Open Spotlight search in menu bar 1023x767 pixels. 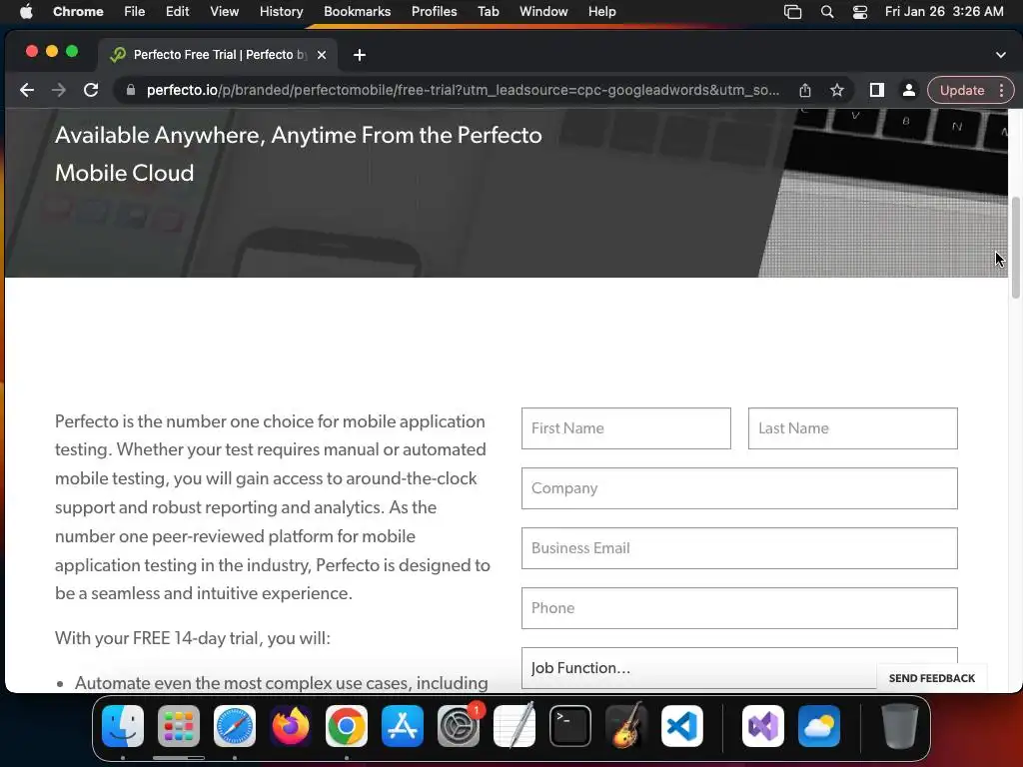tap(826, 11)
